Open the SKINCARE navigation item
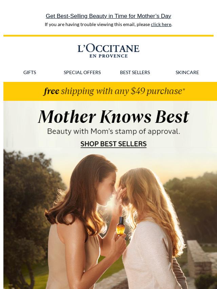The width and height of the screenshot is (217, 289). (x=187, y=72)
